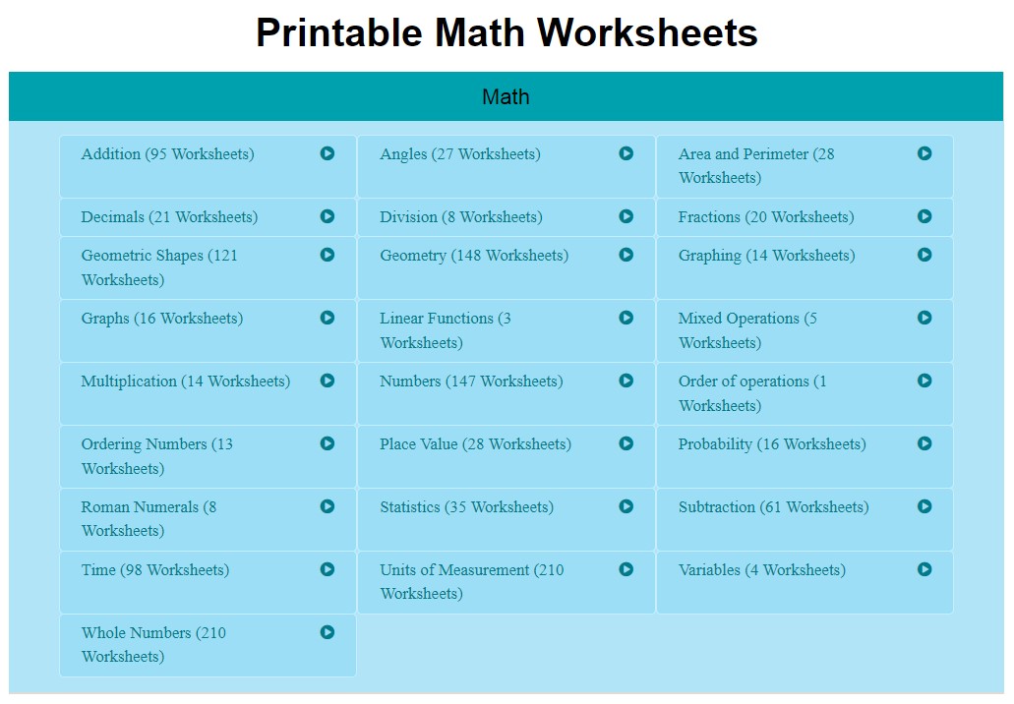
Task: Click the arrow icon for Probability
Action: [x=925, y=443]
